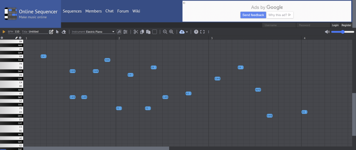Open the three-dot more options menu
Image resolution: width=356 pixels, height=150 pixels.
[x=209, y=32]
